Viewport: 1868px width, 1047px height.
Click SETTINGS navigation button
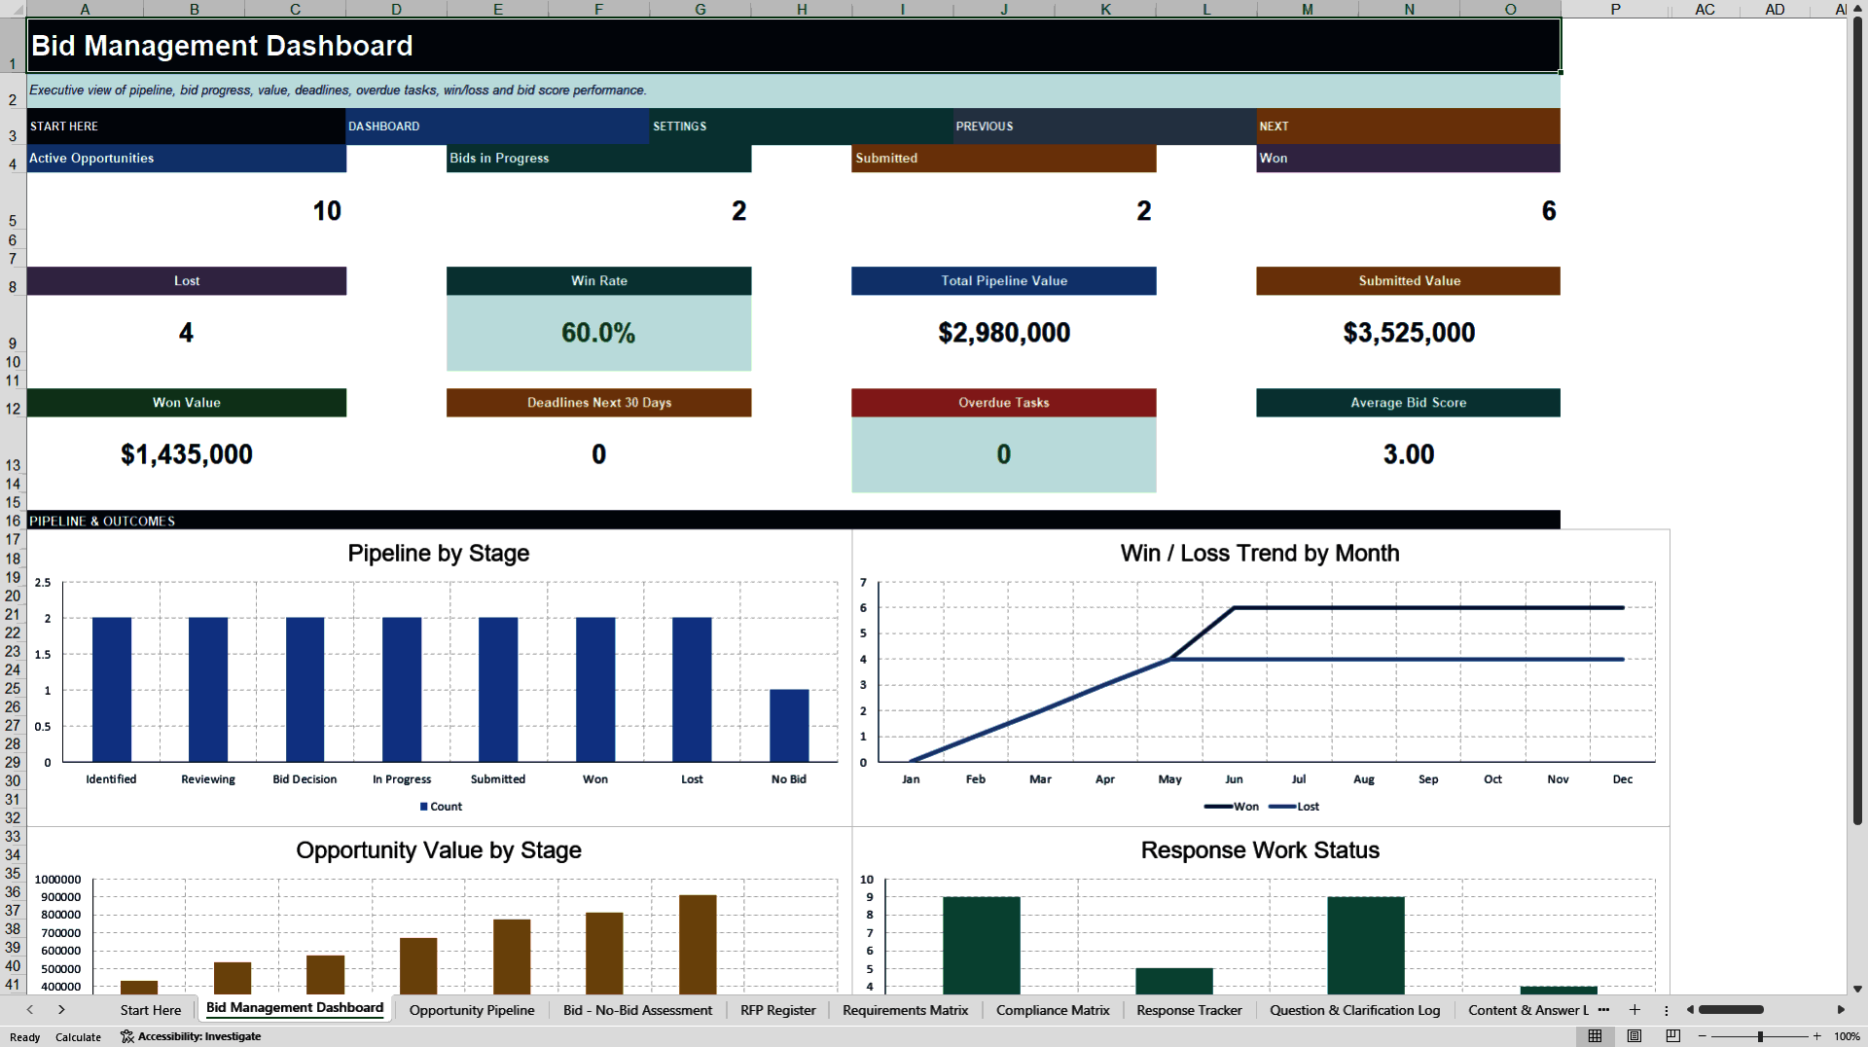[802, 126]
